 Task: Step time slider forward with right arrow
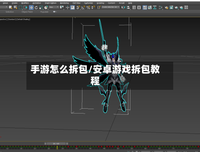[x=67, y=144]
